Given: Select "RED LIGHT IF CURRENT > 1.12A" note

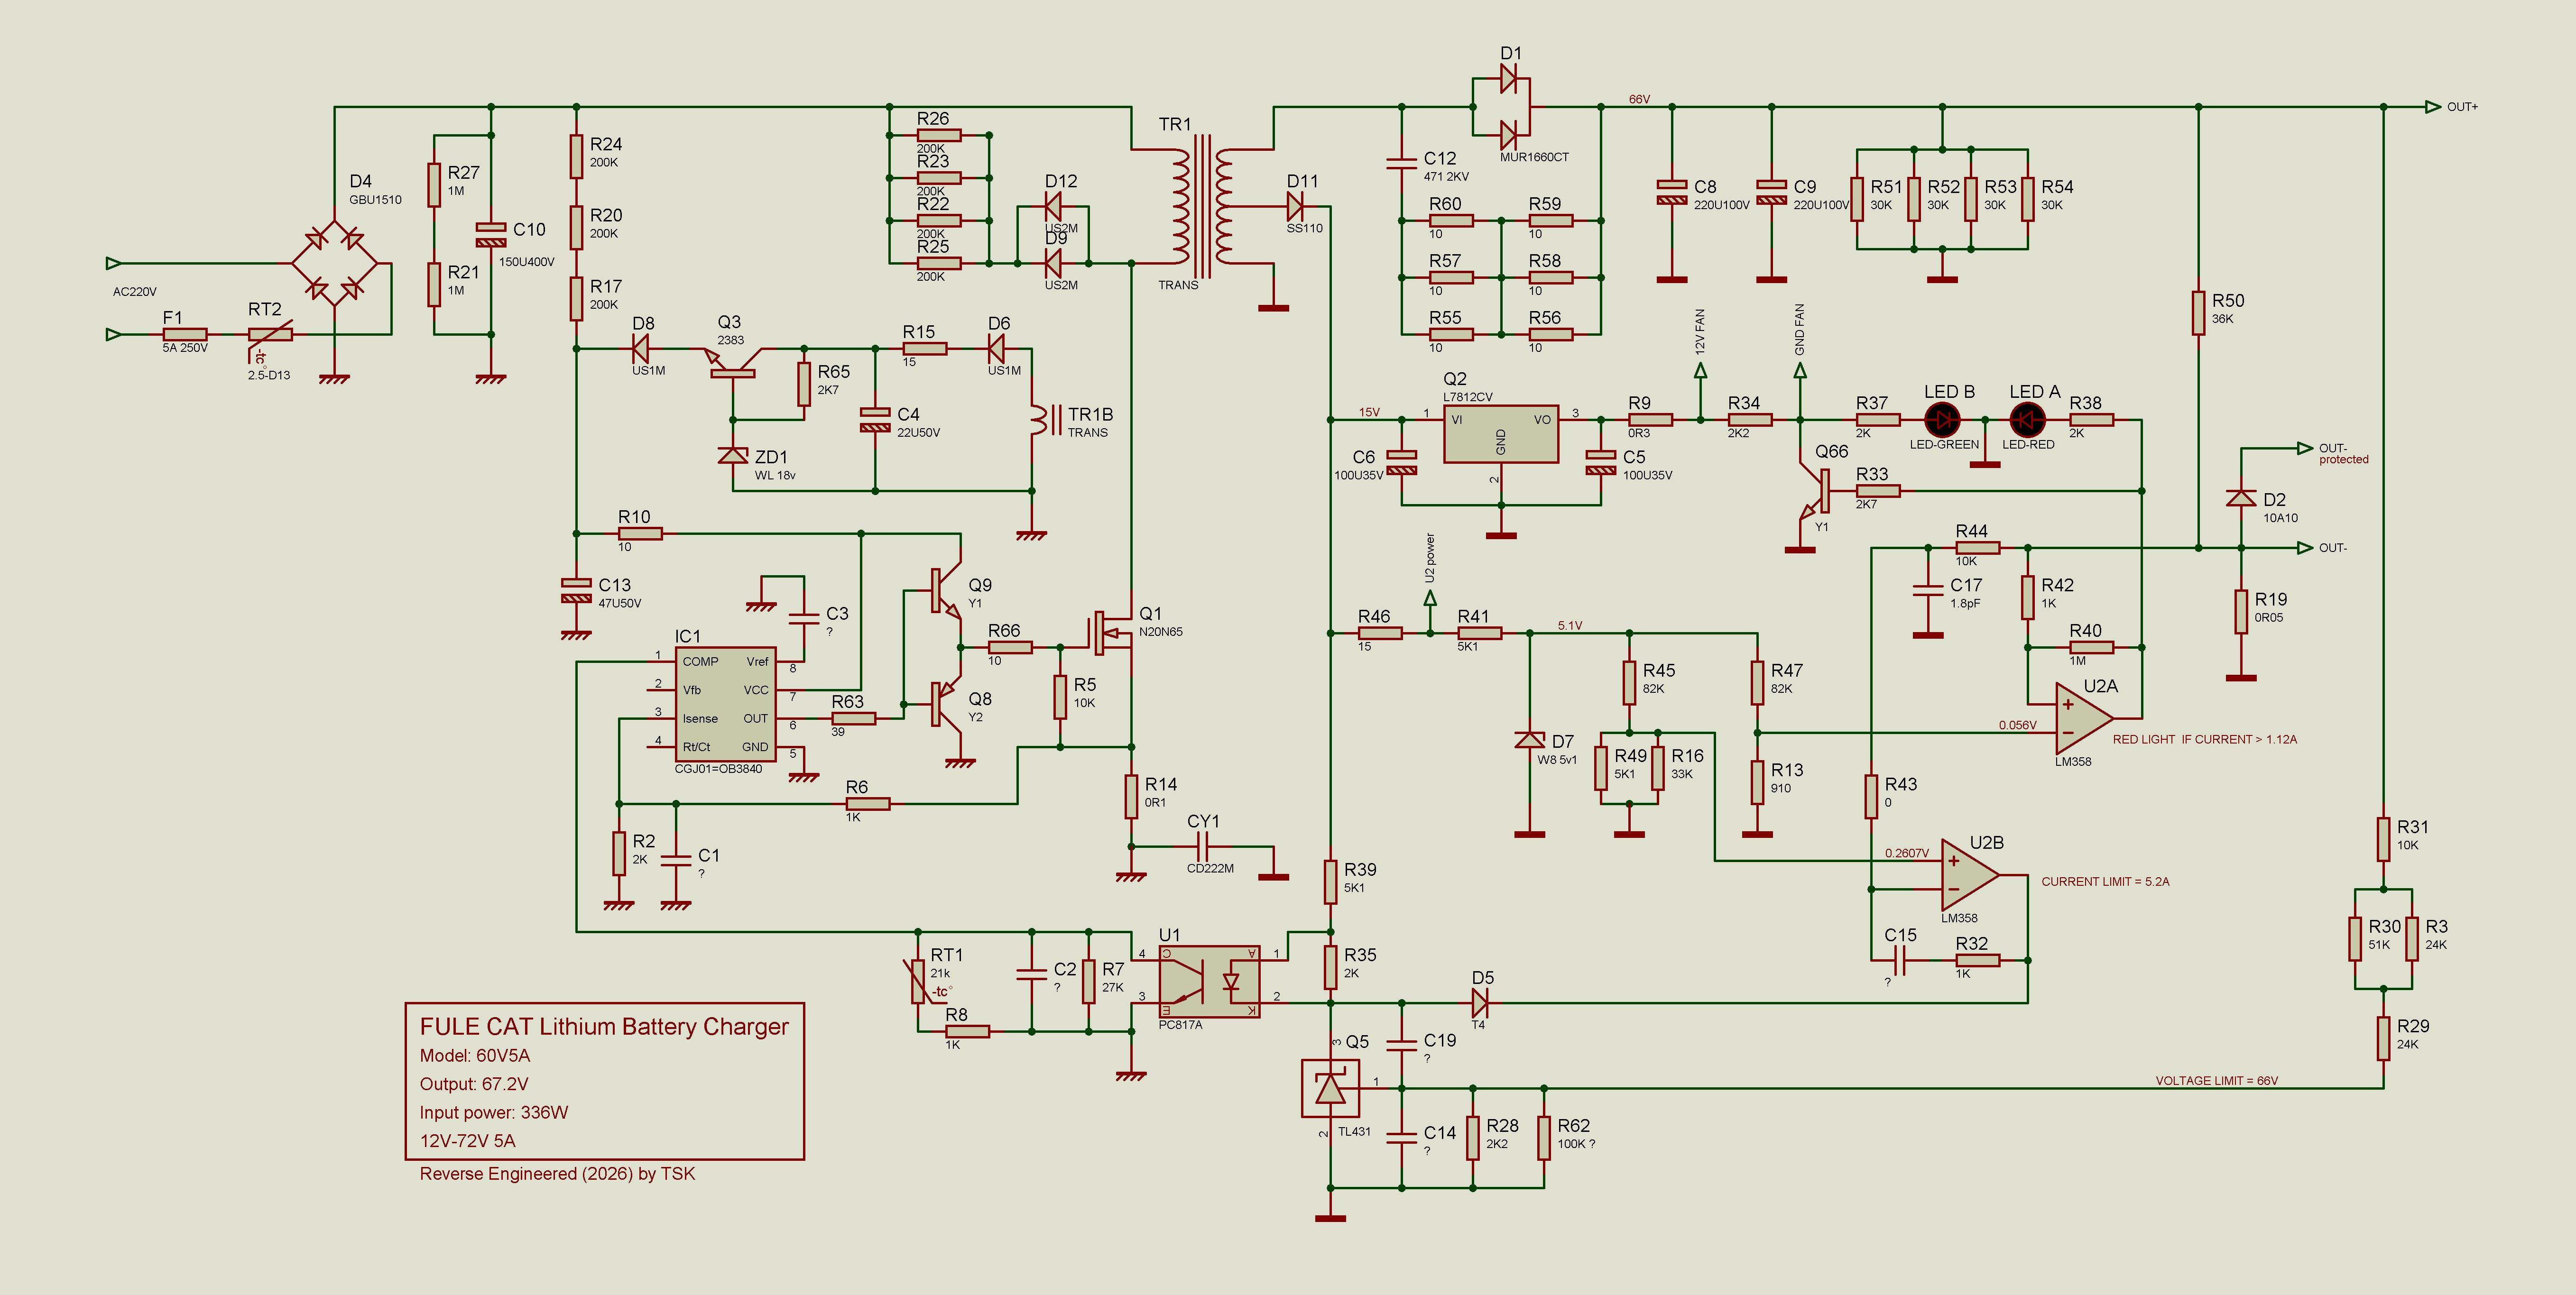Looking at the screenshot, I should coord(2205,740).
